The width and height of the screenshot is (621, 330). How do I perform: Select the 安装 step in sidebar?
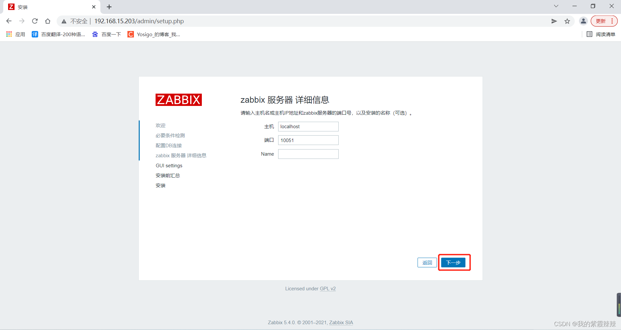160,185
